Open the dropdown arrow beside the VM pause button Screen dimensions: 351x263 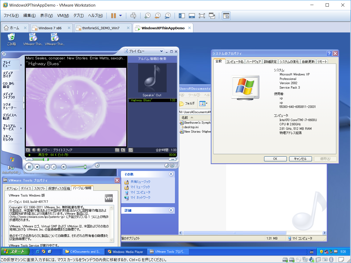[x=121, y=16]
